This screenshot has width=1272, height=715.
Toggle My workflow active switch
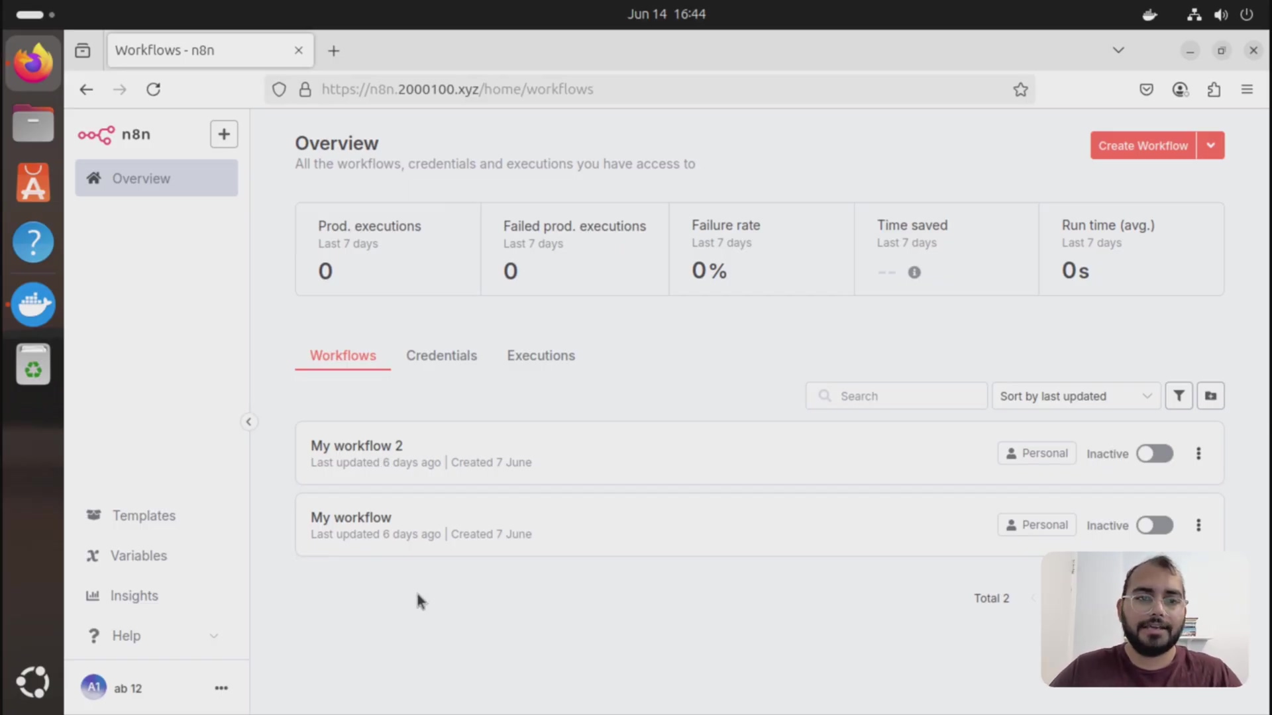pyautogui.click(x=1155, y=525)
